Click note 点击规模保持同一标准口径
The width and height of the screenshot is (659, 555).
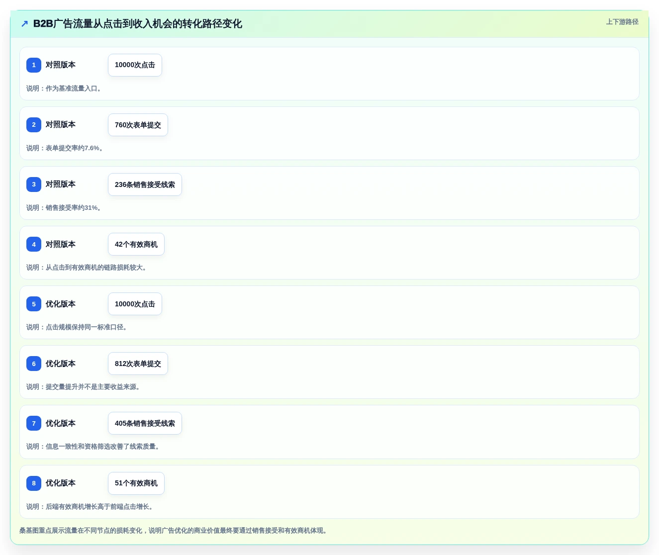78,327
